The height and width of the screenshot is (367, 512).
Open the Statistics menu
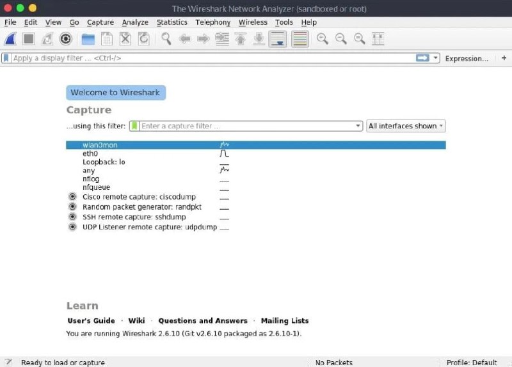(172, 22)
